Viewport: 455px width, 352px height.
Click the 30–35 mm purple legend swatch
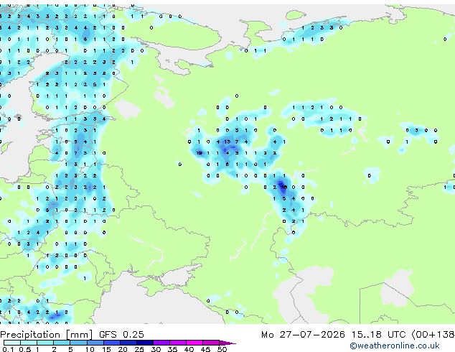[161, 343]
